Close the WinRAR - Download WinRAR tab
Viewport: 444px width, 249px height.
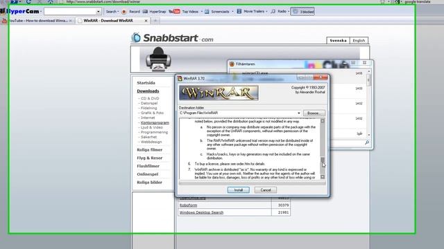coord(146,21)
